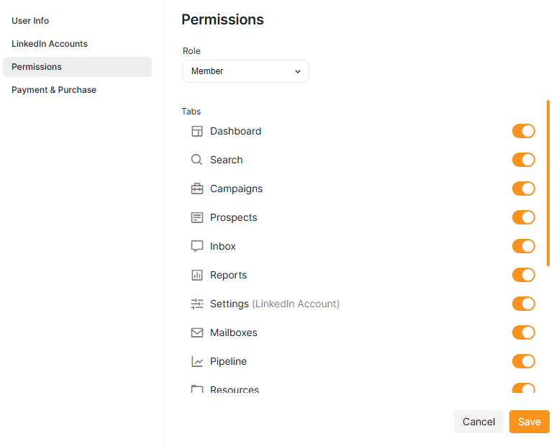Click the Settings sliders icon
559x444 pixels.
(x=197, y=304)
